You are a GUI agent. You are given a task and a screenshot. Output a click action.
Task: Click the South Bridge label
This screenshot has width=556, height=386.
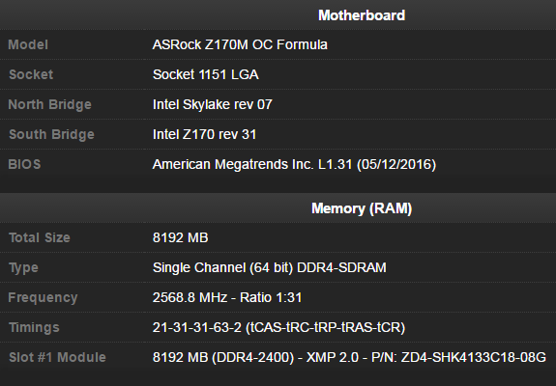[51, 134]
